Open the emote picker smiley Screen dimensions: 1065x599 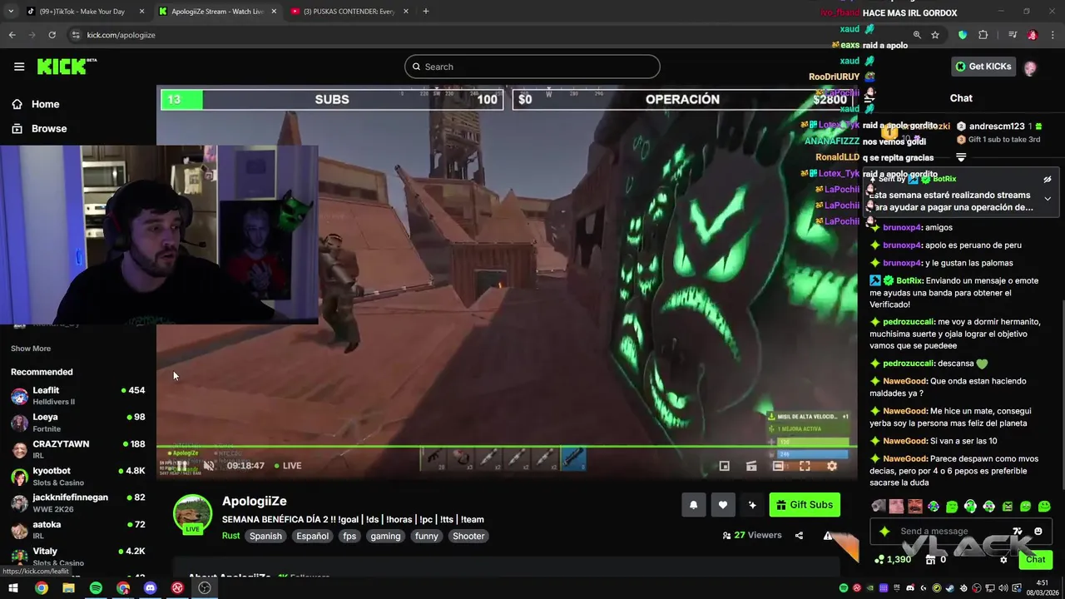click(x=1038, y=532)
